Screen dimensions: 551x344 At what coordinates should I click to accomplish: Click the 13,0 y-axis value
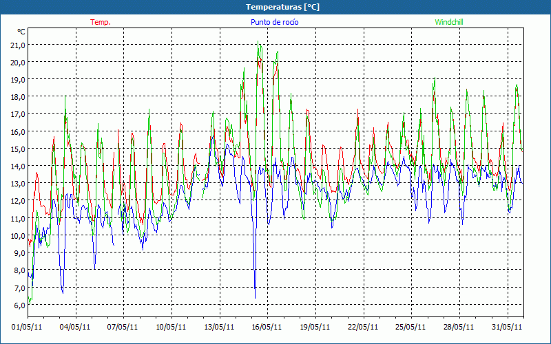[18, 184]
